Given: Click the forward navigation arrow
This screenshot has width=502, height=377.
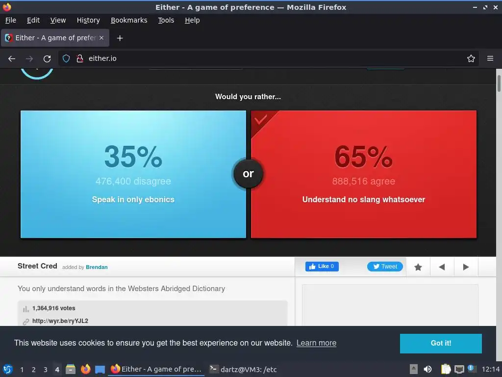Looking at the screenshot, I should tap(29, 59).
